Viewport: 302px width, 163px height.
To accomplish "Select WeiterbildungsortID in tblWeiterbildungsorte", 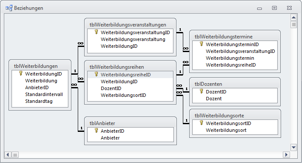I will coord(228,123).
